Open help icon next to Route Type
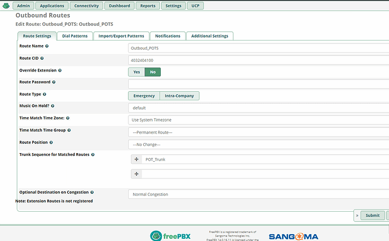Screen dimensions: 389x241 coord(45,94)
